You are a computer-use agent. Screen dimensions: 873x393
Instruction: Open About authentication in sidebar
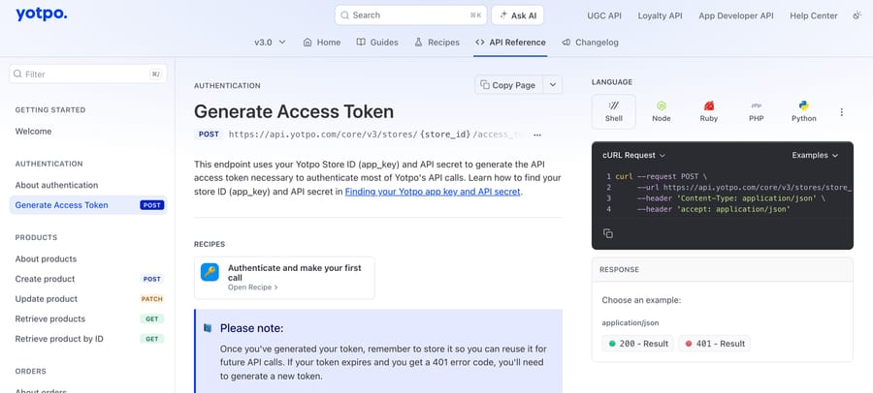click(x=56, y=185)
